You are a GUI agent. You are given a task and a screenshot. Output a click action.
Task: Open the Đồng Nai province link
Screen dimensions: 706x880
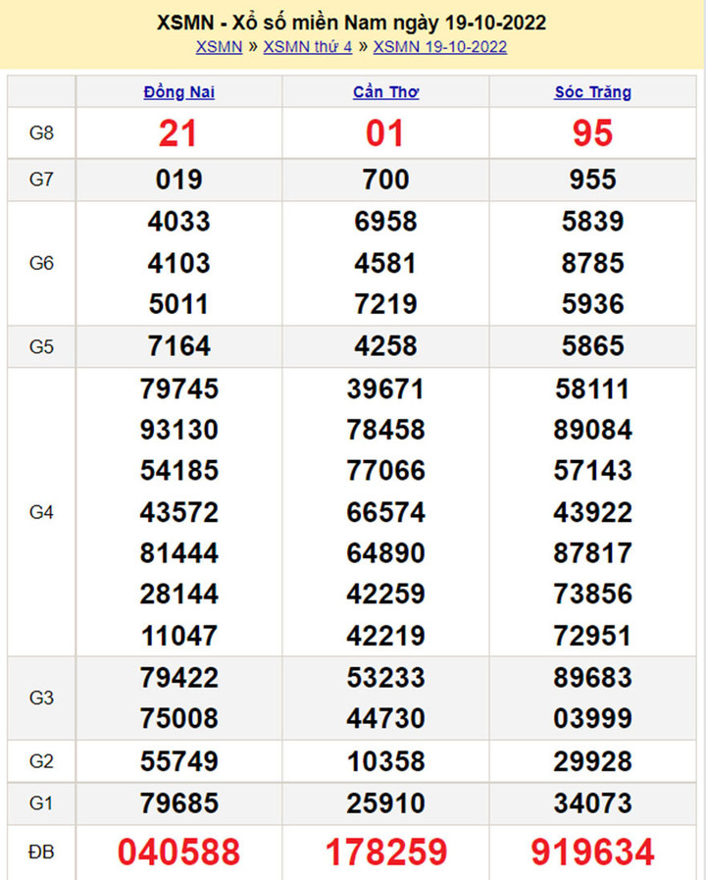point(178,92)
